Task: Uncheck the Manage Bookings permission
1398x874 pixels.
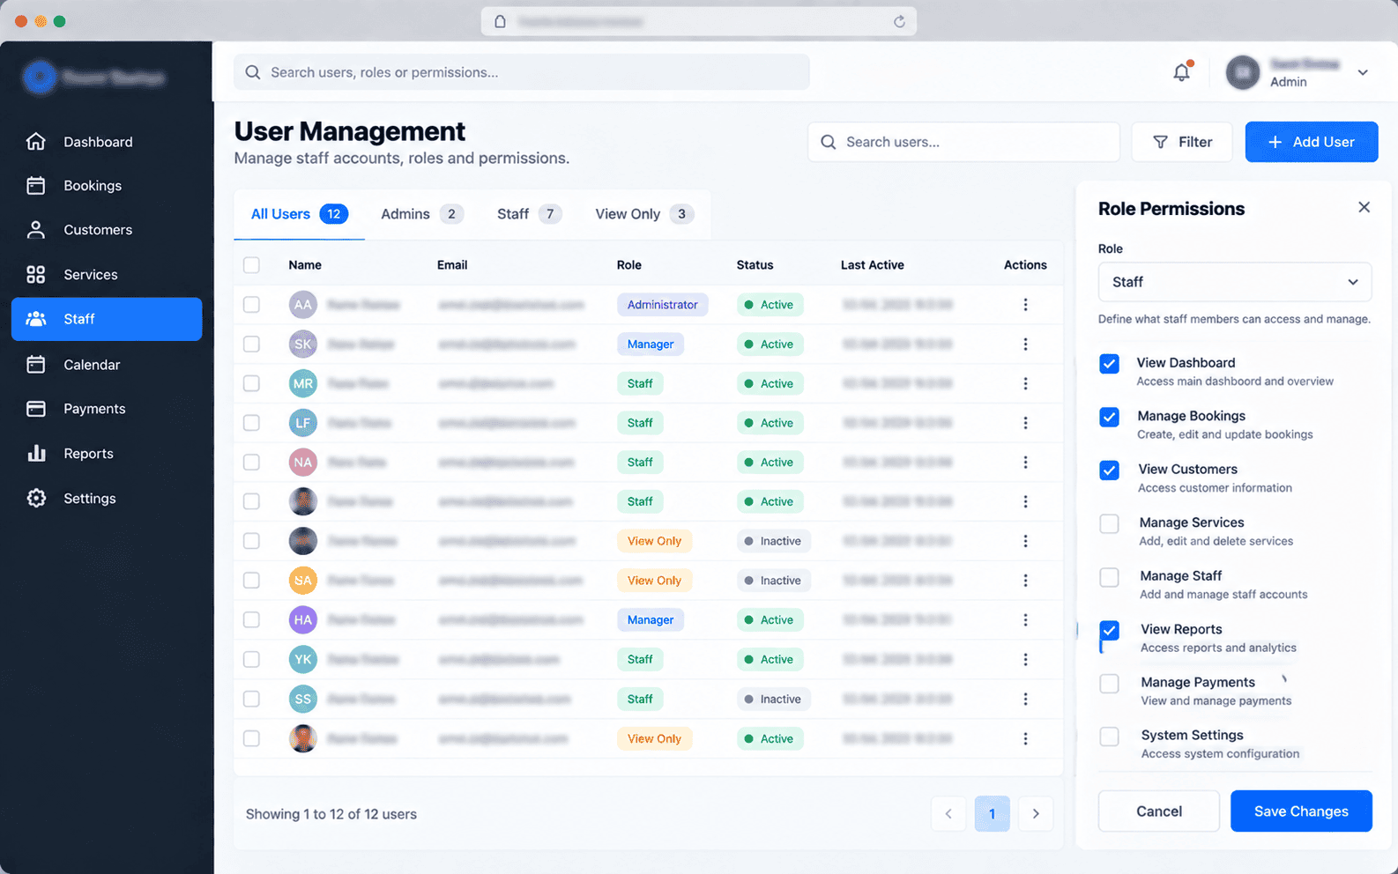Action: click(1110, 417)
